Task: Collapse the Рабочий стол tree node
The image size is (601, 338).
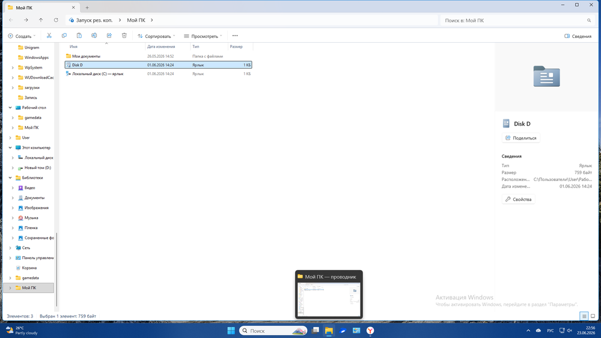Action: click(x=10, y=108)
